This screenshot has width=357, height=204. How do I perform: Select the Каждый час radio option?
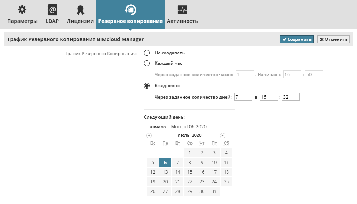tap(146, 63)
